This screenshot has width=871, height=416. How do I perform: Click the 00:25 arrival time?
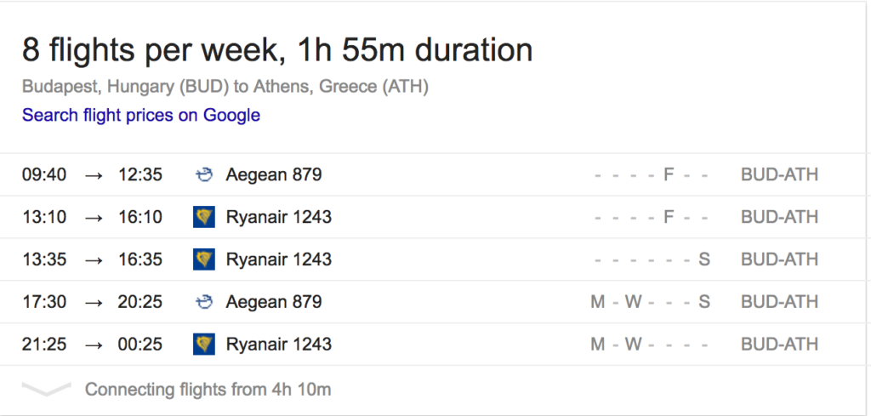click(140, 345)
